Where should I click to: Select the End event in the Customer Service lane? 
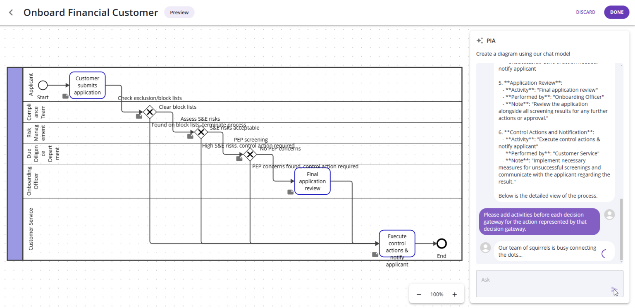pos(441,243)
